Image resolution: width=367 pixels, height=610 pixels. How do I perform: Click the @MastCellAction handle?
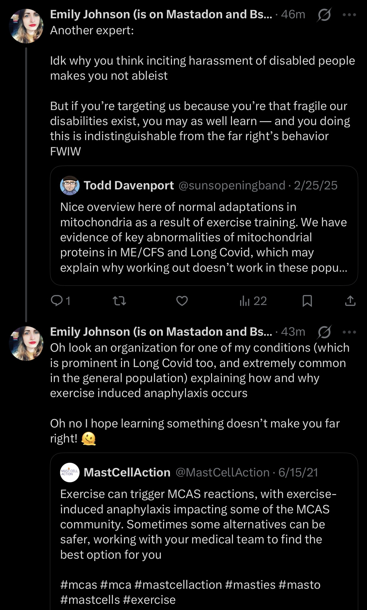[222, 473]
